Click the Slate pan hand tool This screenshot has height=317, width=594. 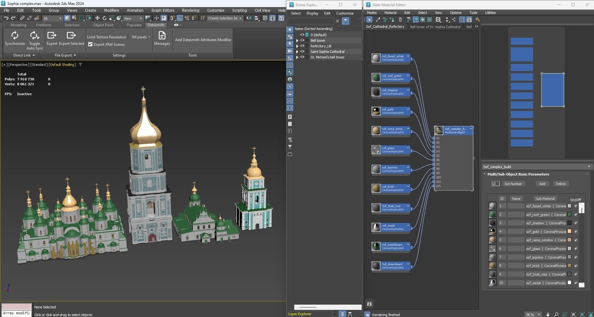(x=548, y=315)
